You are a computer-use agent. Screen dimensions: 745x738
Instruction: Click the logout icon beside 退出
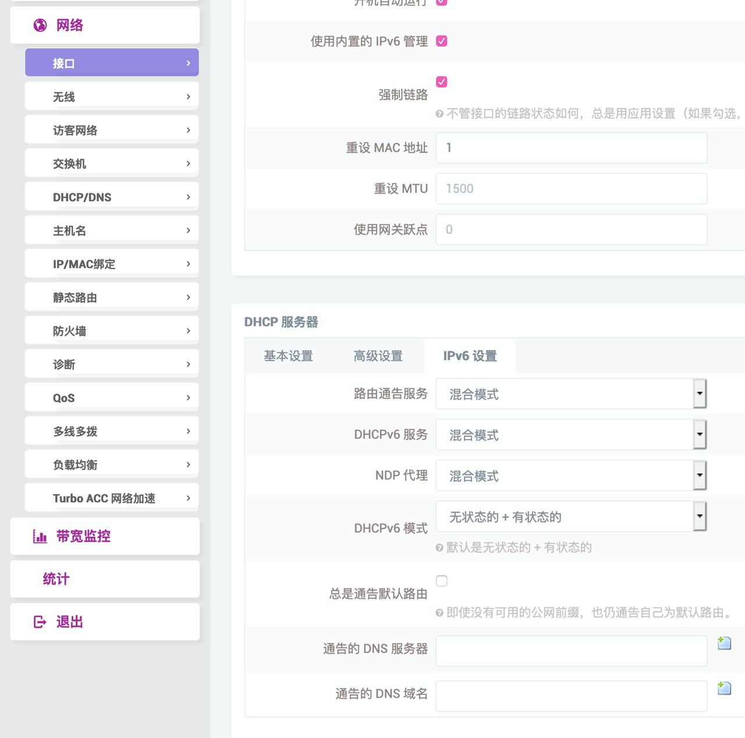point(40,622)
